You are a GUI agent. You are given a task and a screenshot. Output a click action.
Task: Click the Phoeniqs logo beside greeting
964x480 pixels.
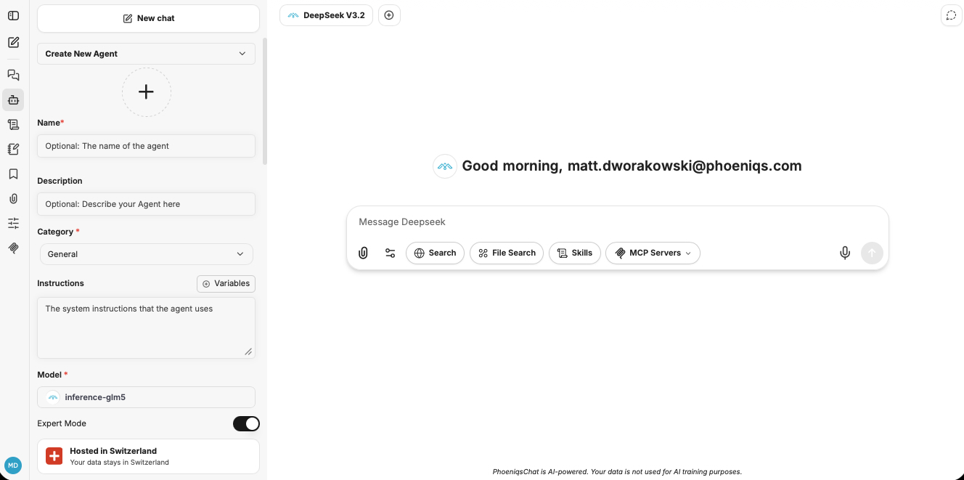444,166
